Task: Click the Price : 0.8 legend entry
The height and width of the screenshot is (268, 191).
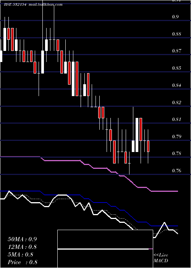Action: pos(23,262)
